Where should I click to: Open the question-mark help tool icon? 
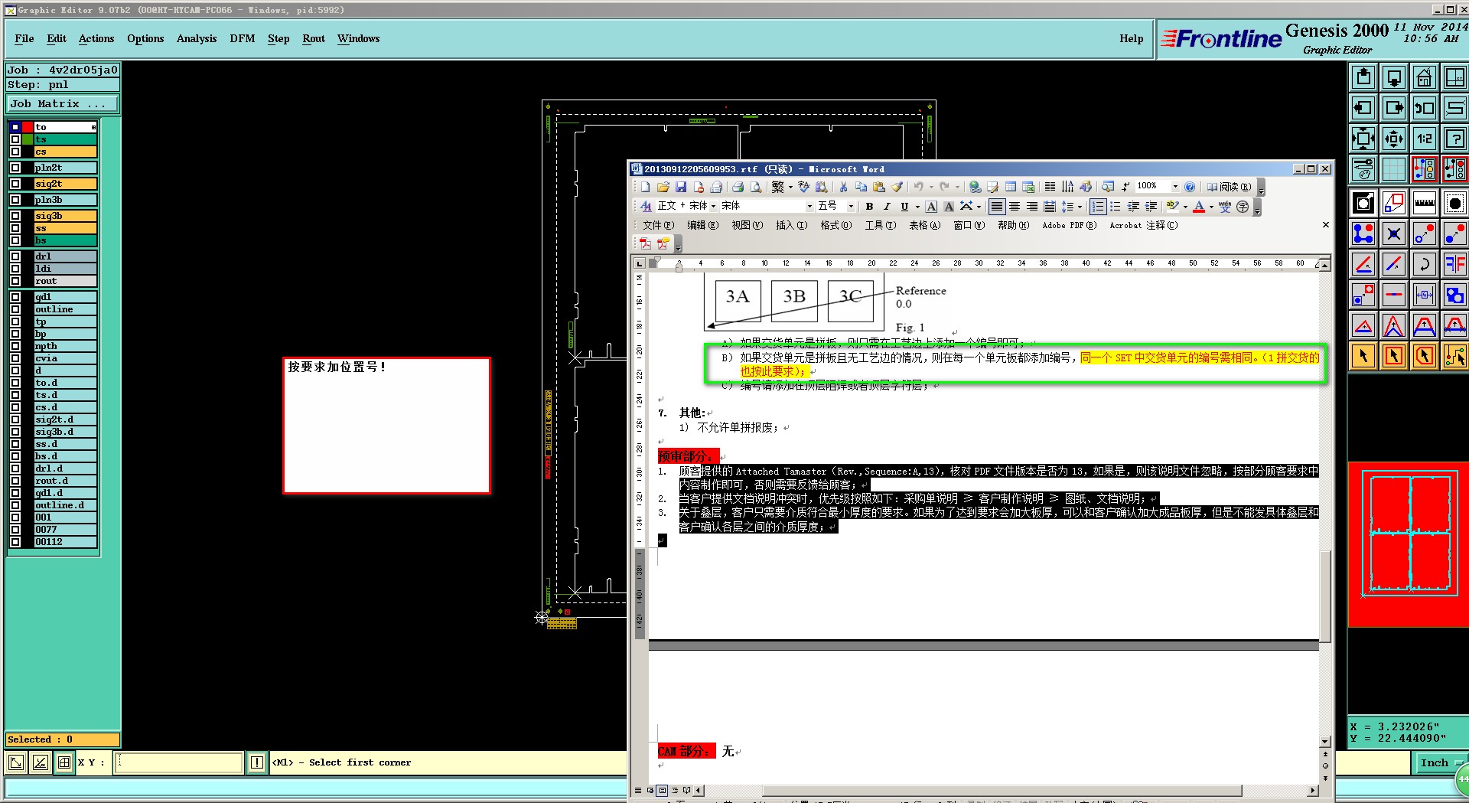click(x=1454, y=139)
